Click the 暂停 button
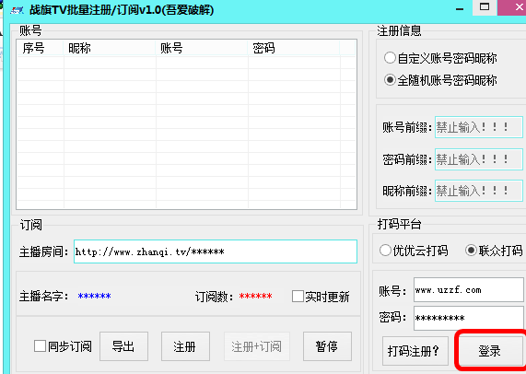Viewport: 526px width, 374px height. click(327, 346)
